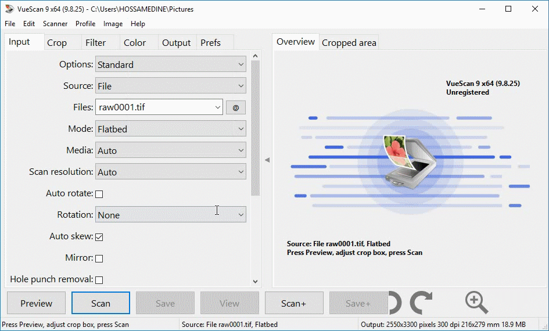Switch to the Crop tab
549x331 pixels.
[x=63, y=43]
